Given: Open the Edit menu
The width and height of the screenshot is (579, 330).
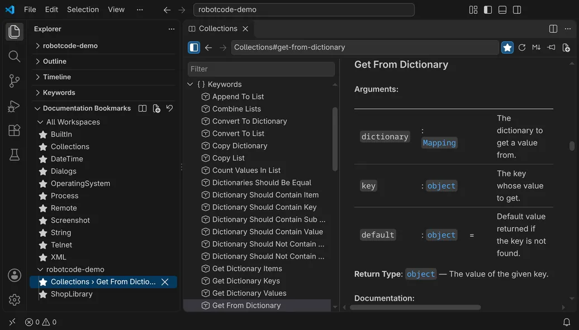Looking at the screenshot, I should (51, 9).
